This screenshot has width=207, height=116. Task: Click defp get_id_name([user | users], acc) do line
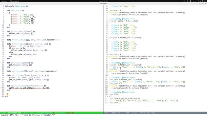click(28, 75)
